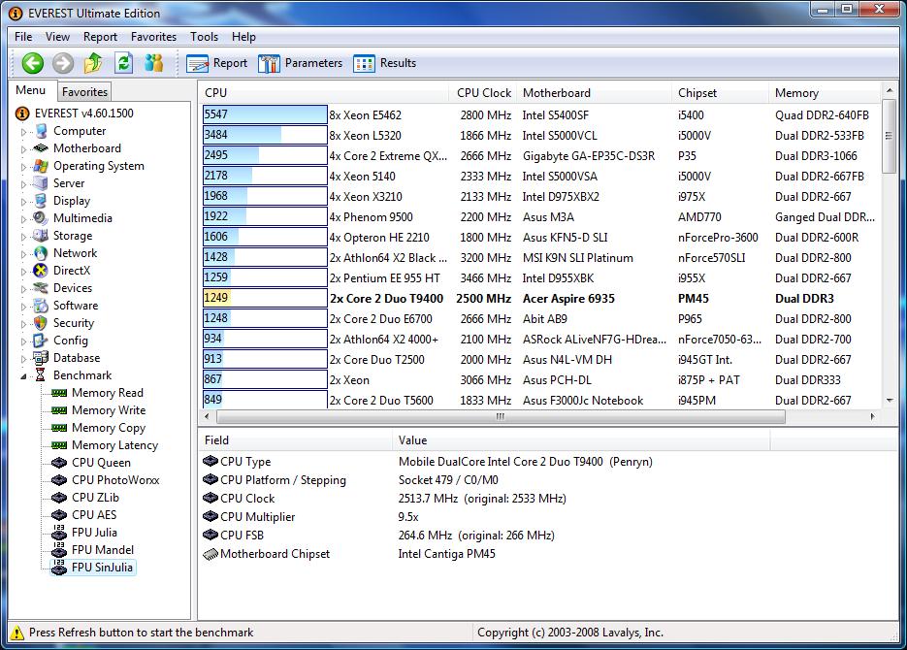Open the Tools menu
The height and width of the screenshot is (650, 907).
pos(204,37)
